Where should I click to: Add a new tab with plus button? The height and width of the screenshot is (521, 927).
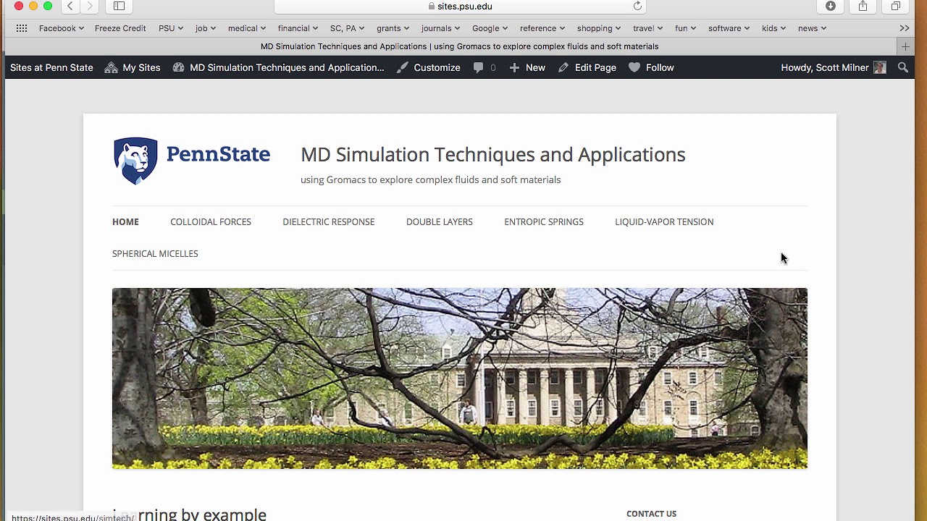coord(905,46)
